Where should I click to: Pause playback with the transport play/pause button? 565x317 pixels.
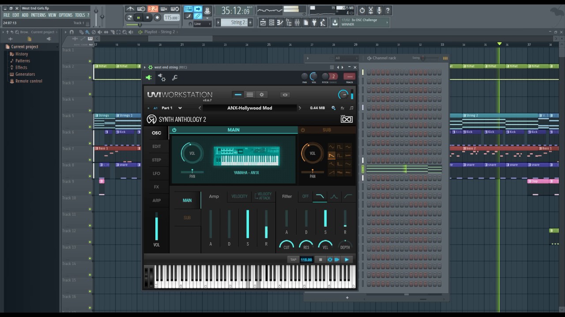[x=139, y=18]
